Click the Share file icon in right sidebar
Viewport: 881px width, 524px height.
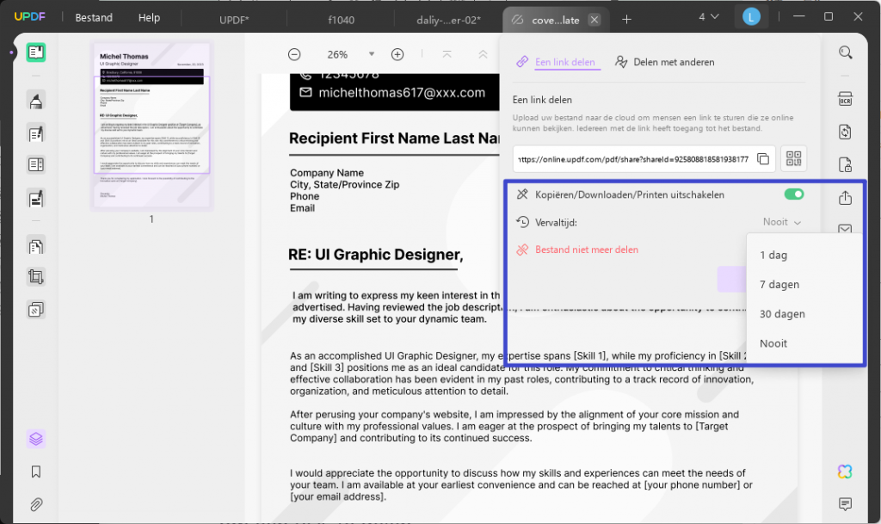click(845, 198)
